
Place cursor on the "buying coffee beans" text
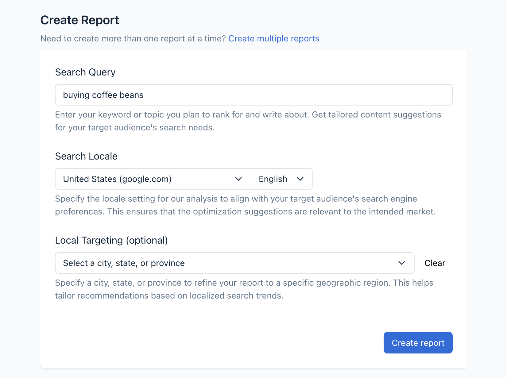103,95
